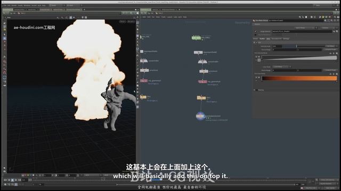The image size is (341, 191).
Task: Select the pink geometry node in right chain
Action: (x=202, y=82)
